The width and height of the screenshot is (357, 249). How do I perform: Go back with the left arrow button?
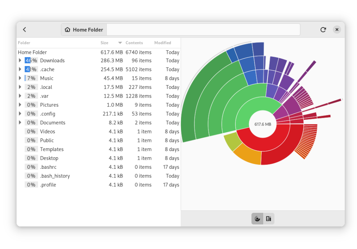point(25,30)
